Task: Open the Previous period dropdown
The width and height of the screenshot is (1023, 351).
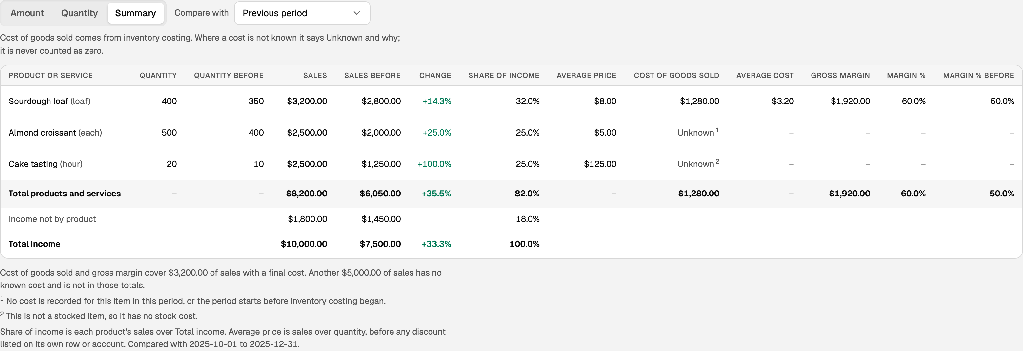Action: (302, 13)
